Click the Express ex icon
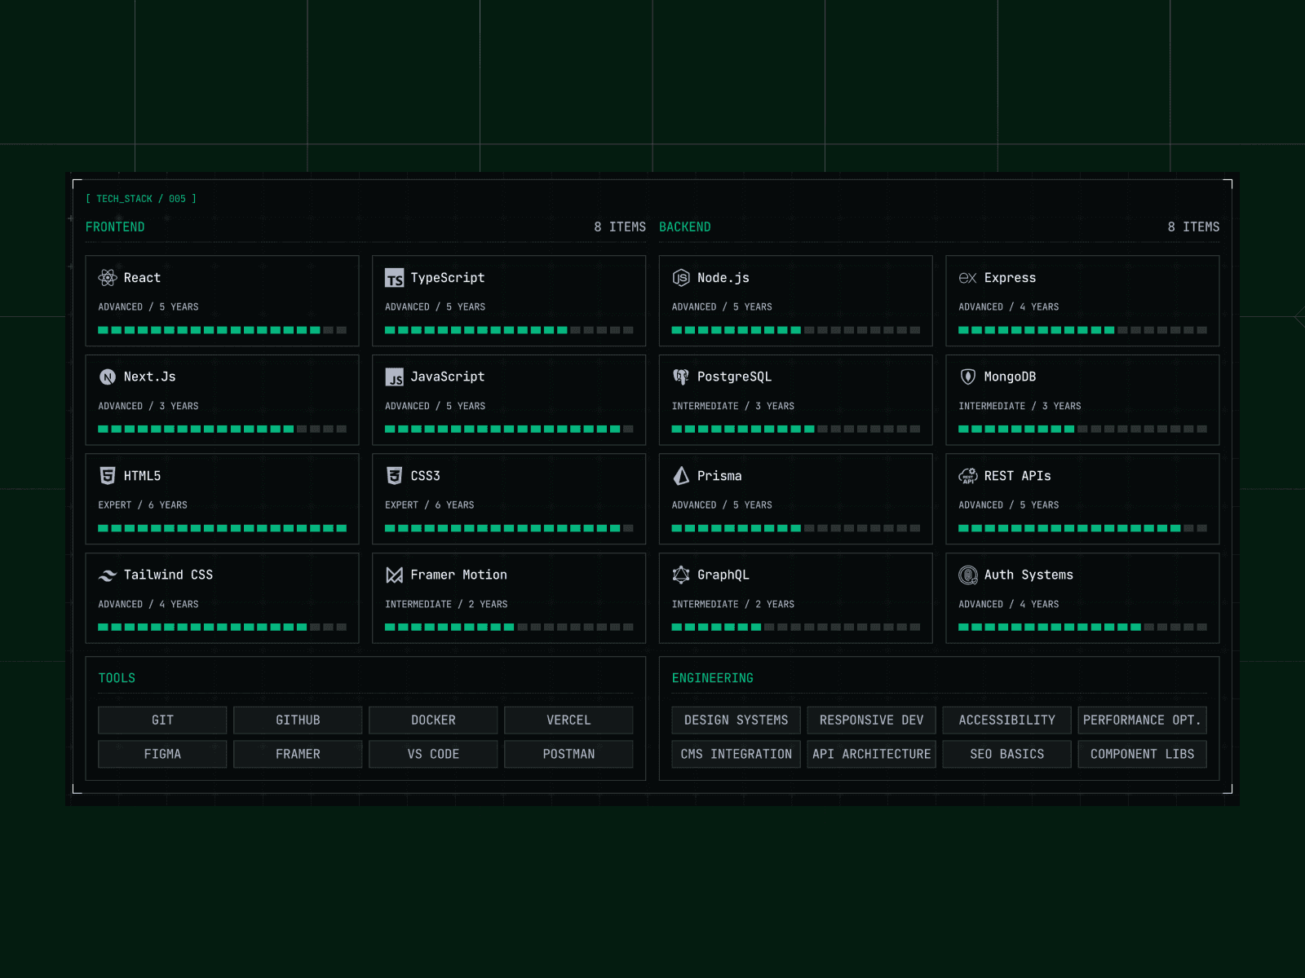 968,278
